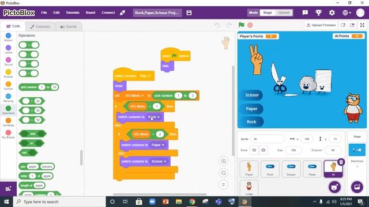Select the Judge sprite thumbnail

point(249,188)
